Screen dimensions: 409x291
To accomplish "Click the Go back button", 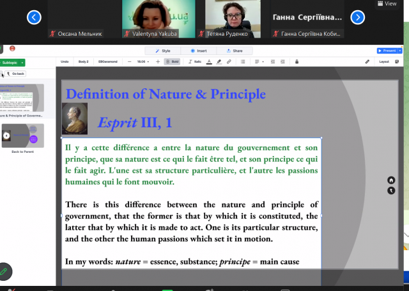I will [15, 74].
